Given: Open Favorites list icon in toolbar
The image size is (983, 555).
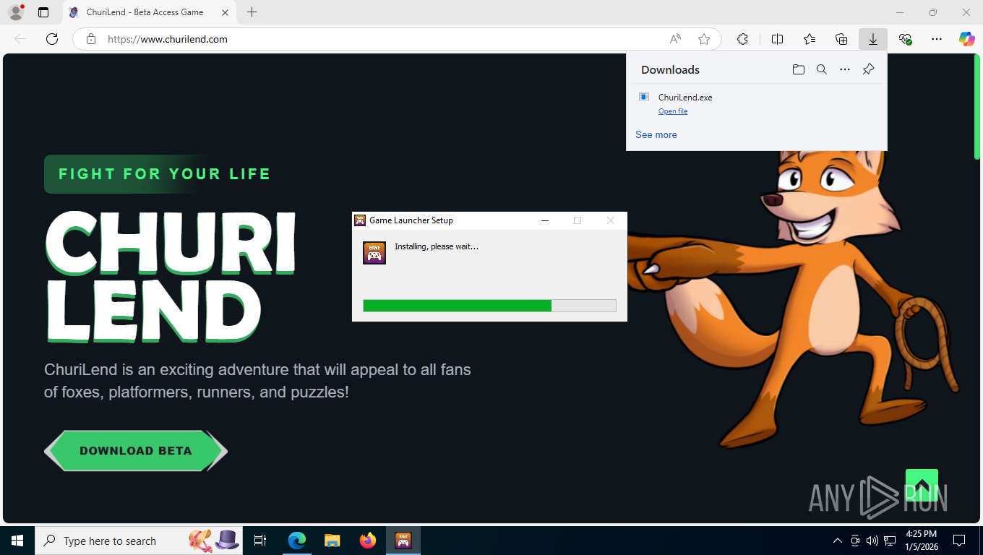Looking at the screenshot, I should (810, 39).
